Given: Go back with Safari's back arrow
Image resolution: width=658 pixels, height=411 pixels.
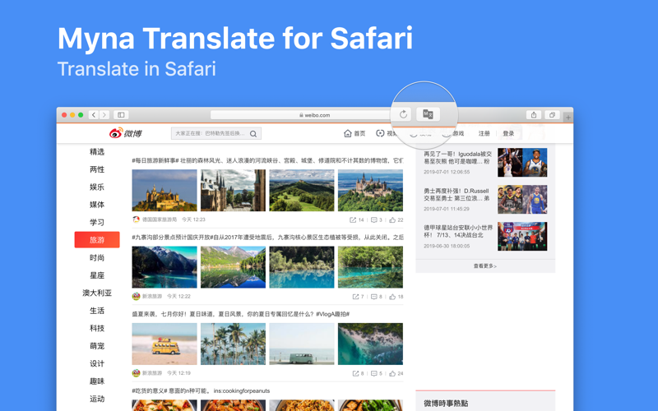Looking at the screenshot, I should tap(94, 115).
